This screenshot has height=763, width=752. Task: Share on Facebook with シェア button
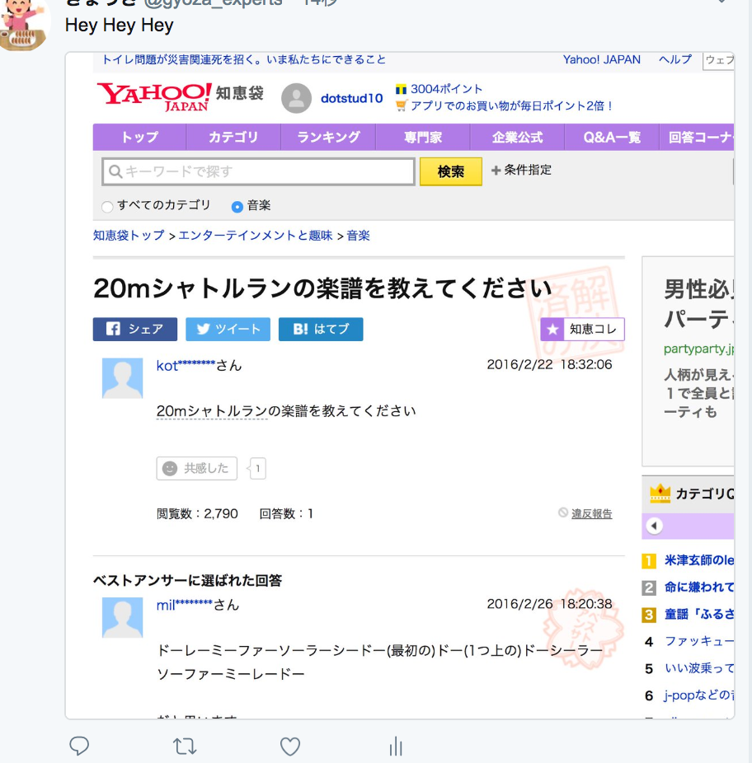pos(135,330)
